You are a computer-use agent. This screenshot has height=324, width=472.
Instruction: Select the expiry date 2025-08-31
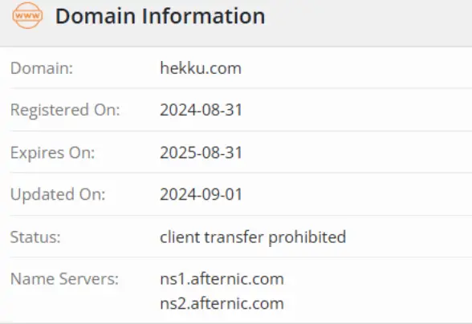coord(201,153)
